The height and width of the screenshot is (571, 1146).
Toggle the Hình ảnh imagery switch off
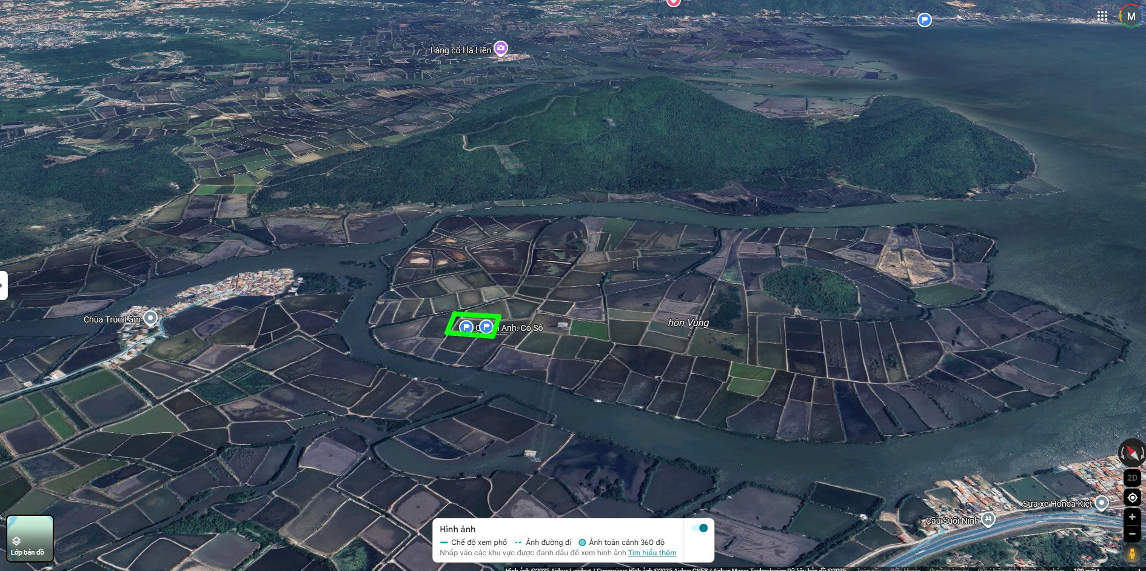click(699, 528)
